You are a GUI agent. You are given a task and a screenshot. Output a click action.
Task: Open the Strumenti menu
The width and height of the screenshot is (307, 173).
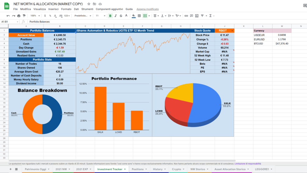tap(87, 9)
